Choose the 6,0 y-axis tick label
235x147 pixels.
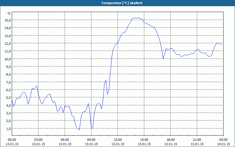point(9,90)
